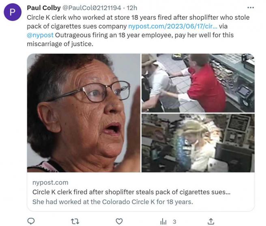The width and height of the screenshot is (266, 226).
Task: Click the retweet arrows icon
Action: (x=75, y=221)
